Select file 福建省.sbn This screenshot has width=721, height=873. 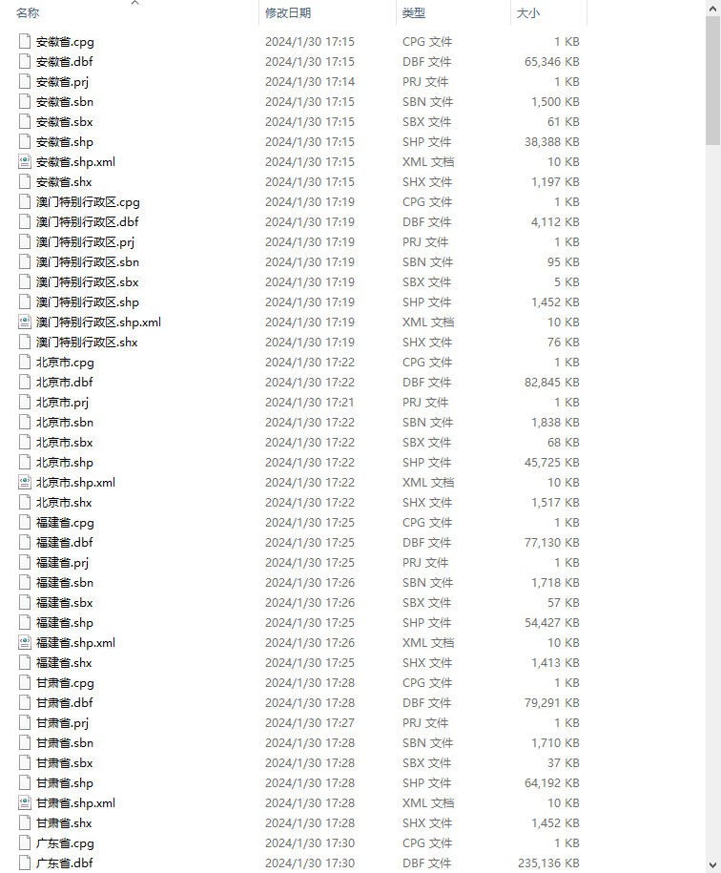point(65,583)
